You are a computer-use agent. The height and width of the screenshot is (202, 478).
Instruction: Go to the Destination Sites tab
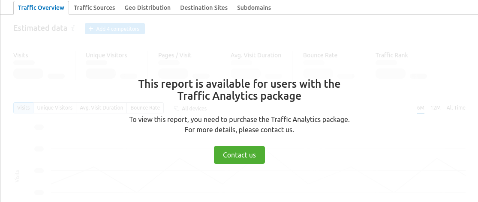(204, 8)
